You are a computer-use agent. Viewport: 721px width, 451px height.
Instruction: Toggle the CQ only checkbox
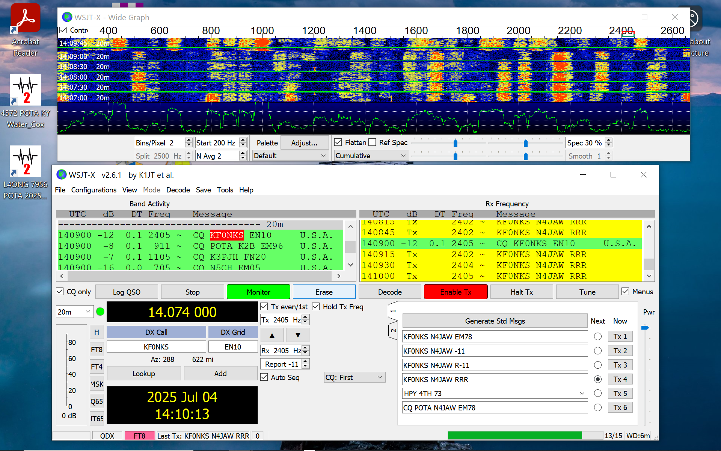click(x=60, y=292)
